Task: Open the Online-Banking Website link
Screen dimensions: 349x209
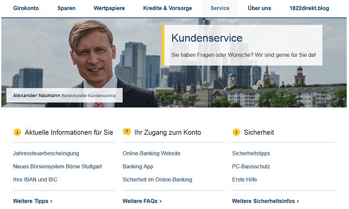Action: [151, 153]
